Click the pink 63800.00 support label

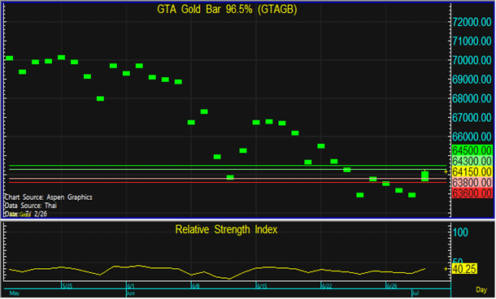(472, 182)
